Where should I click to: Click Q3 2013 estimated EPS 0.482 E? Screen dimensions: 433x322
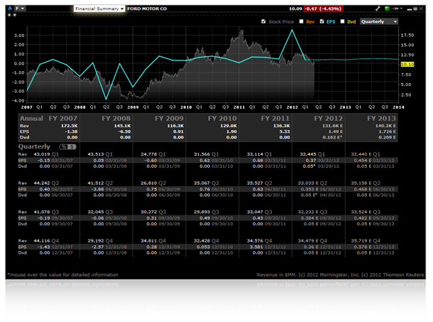[x=363, y=218]
